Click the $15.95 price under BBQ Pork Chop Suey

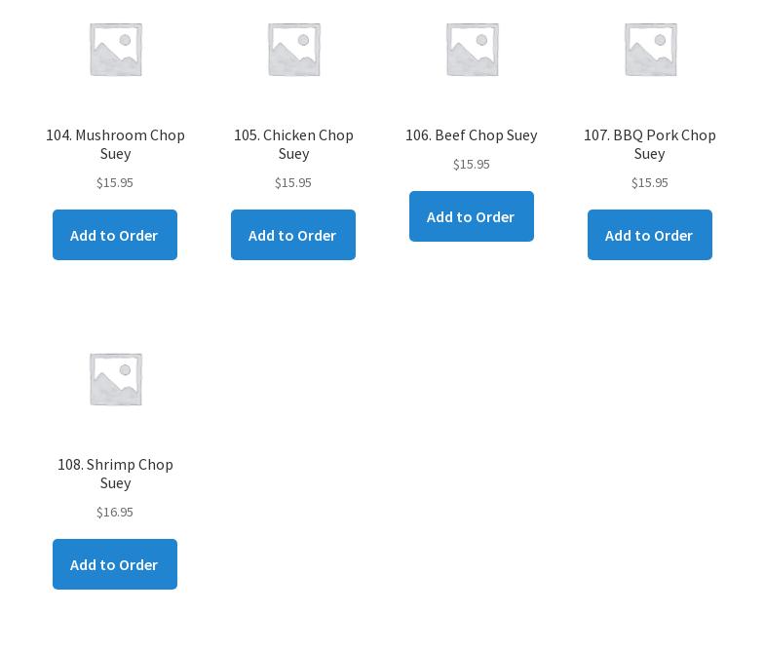click(650, 182)
